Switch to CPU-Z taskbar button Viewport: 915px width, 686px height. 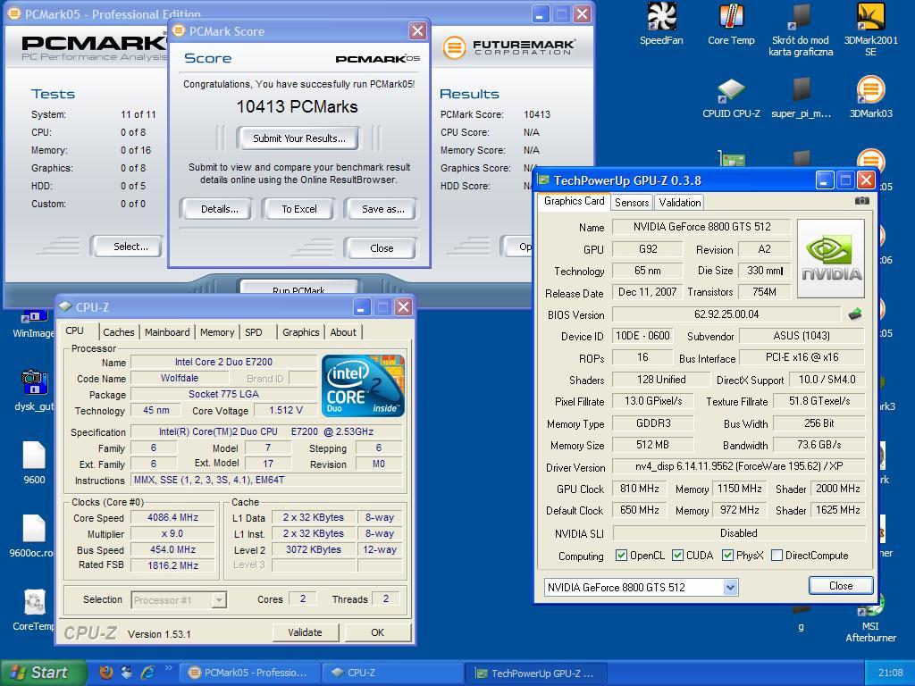393,673
